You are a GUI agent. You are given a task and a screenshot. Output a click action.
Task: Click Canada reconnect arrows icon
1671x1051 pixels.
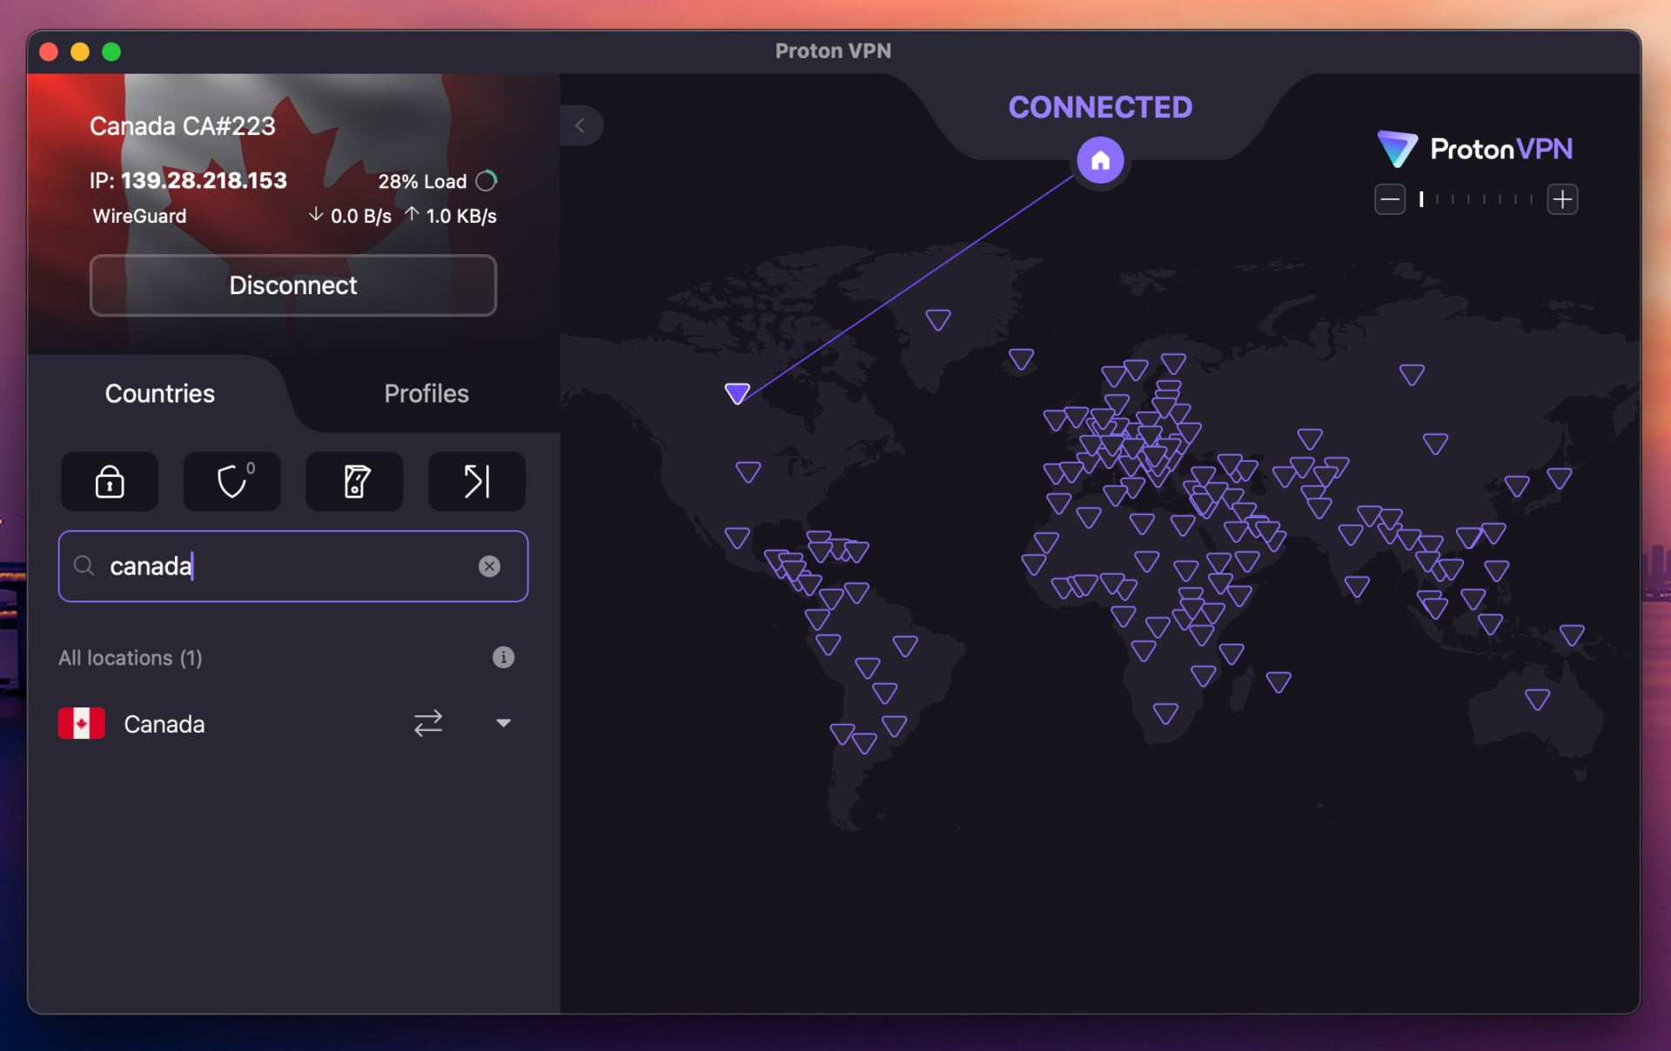point(428,723)
